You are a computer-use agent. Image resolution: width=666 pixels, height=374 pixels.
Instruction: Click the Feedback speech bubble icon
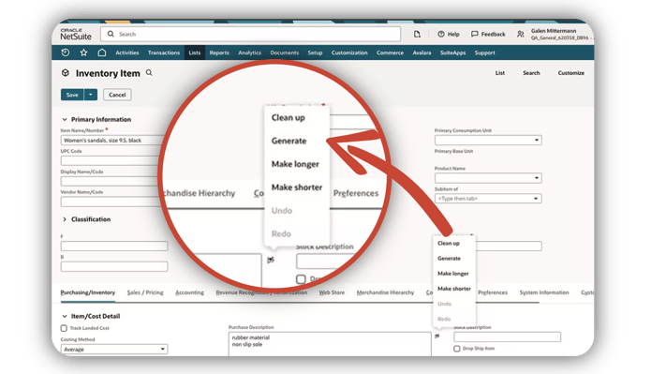tap(474, 34)
